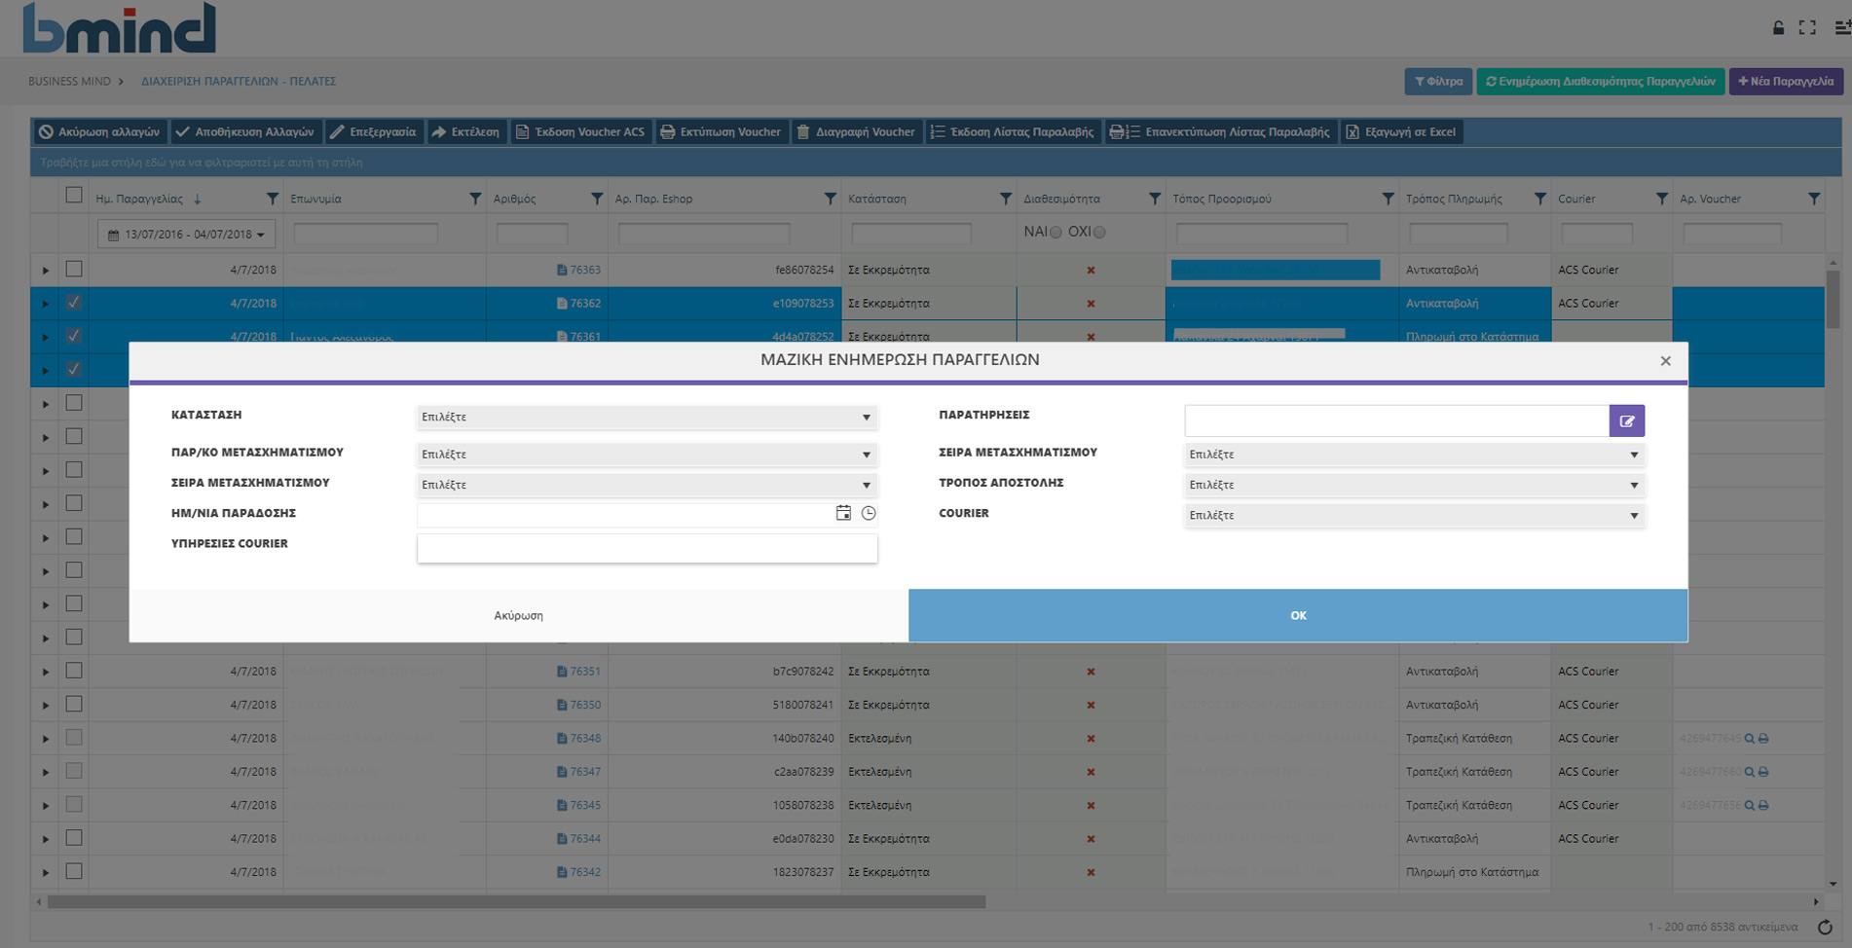
Task: Filter the Ημ. Παραγγελίας column
Action: click(x=272, y=199)
